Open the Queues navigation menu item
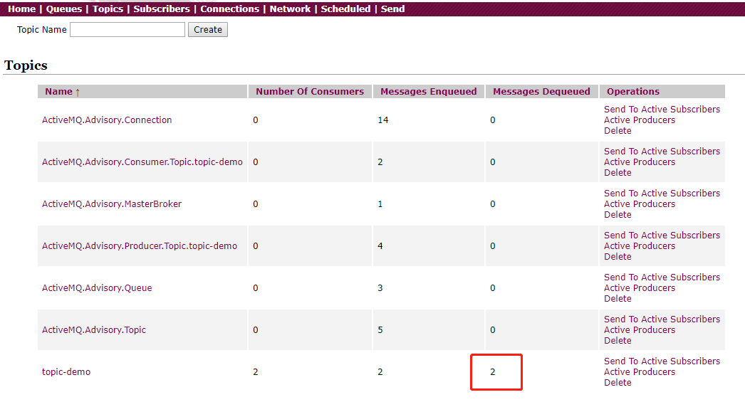Image resolution: width=745 pixels, height=407 pixels. 63,9
